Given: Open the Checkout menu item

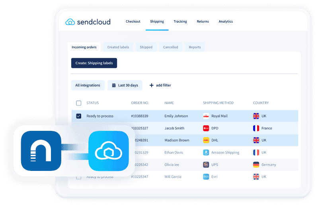Looking at the screenshot, I should (133, 21).
